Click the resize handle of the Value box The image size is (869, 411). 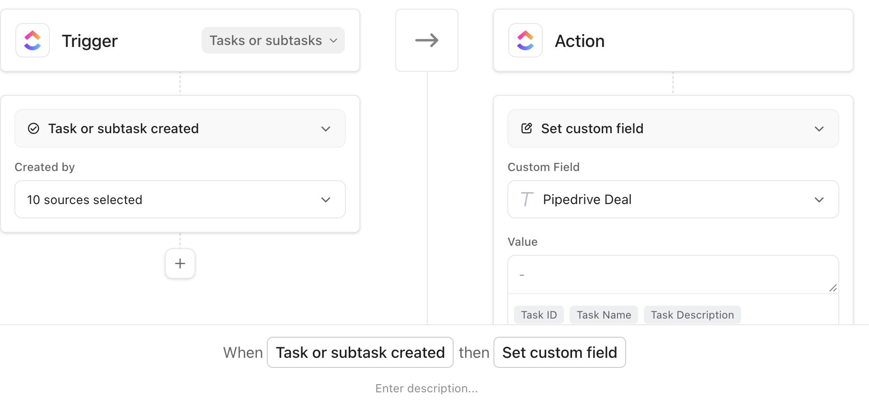click(x=833, y=288)
